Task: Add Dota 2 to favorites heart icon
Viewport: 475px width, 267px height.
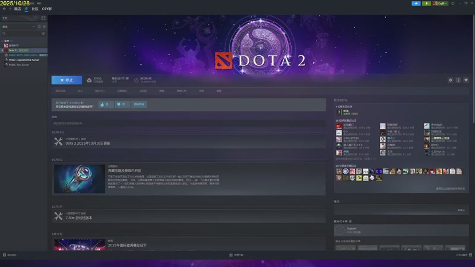Action: tap(466, 80)
